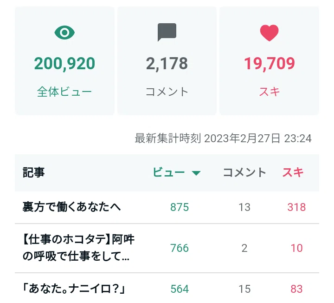334x303 pixels.
Task: Select the 200,920 total views number
Action: 64,64
